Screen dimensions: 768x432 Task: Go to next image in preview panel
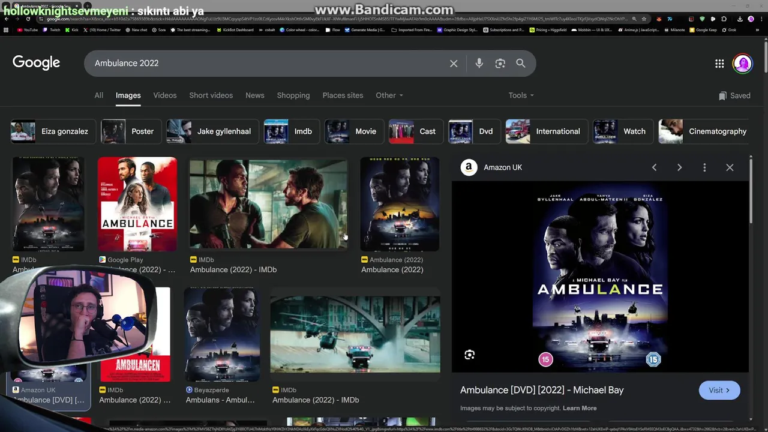tap(679, 167)
